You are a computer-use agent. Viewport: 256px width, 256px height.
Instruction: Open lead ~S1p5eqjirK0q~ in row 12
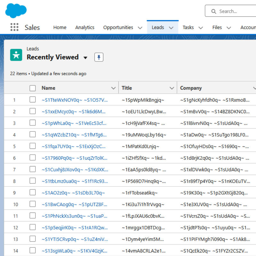[75, 228]
